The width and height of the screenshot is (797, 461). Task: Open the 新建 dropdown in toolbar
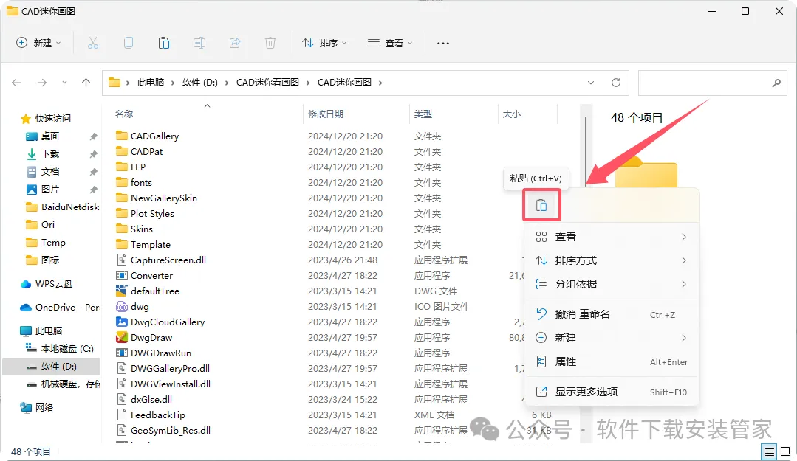click(x=38, y=44)
